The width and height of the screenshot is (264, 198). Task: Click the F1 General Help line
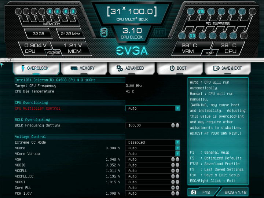click(210, 152)
